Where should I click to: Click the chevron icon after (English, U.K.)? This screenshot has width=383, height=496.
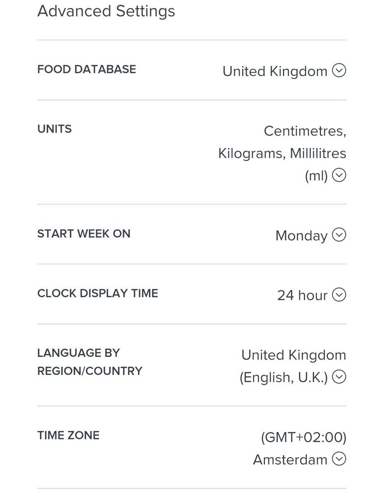click(x=339, y=377)
